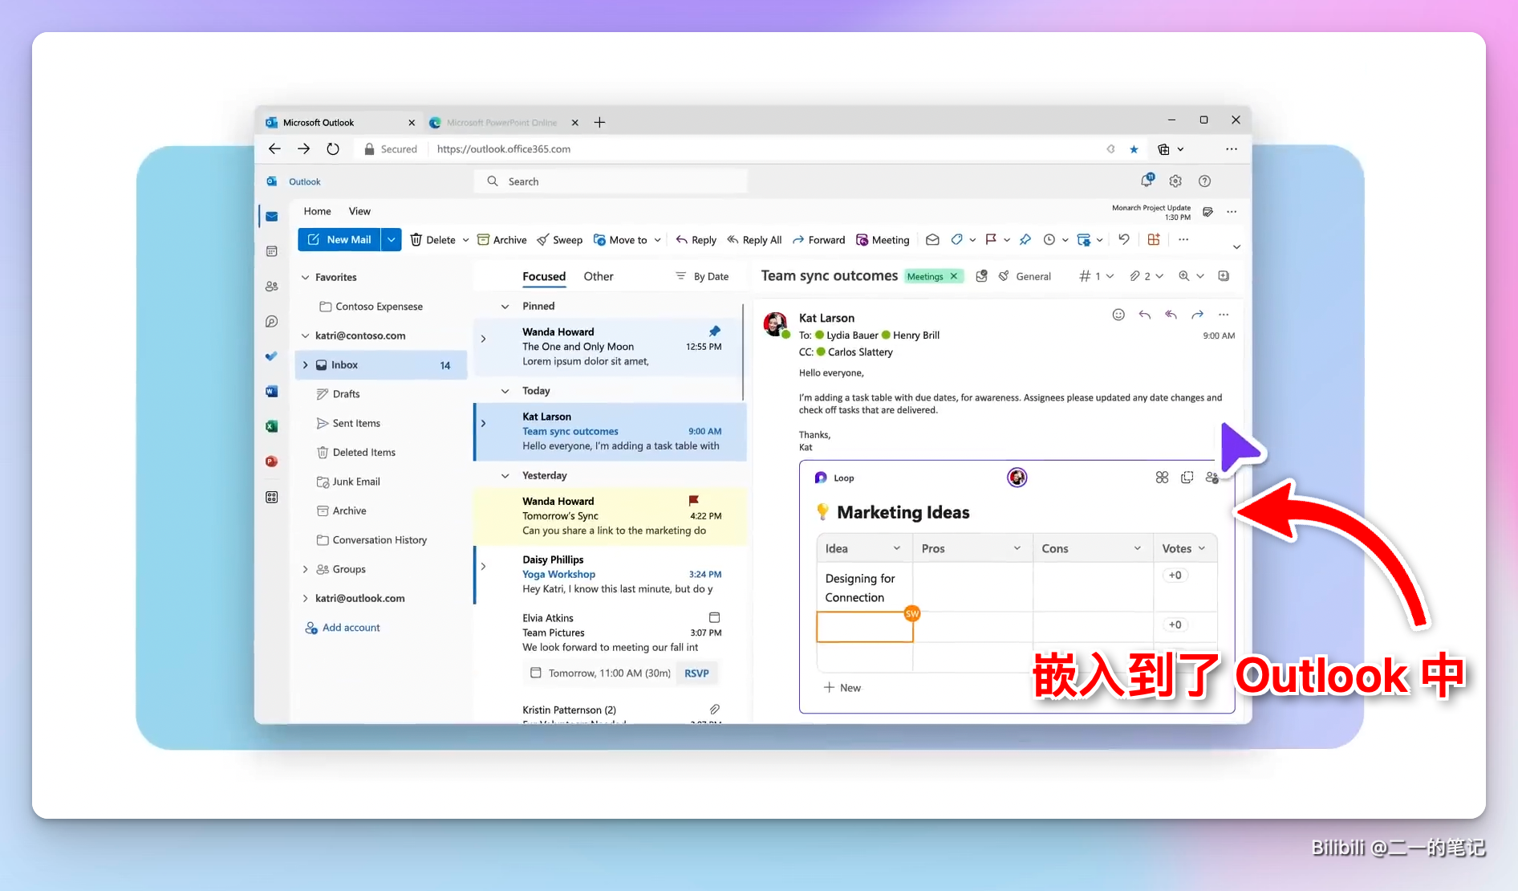Open the Mail icon in left rail
The image size is (1518, 891).
[272, 217]
